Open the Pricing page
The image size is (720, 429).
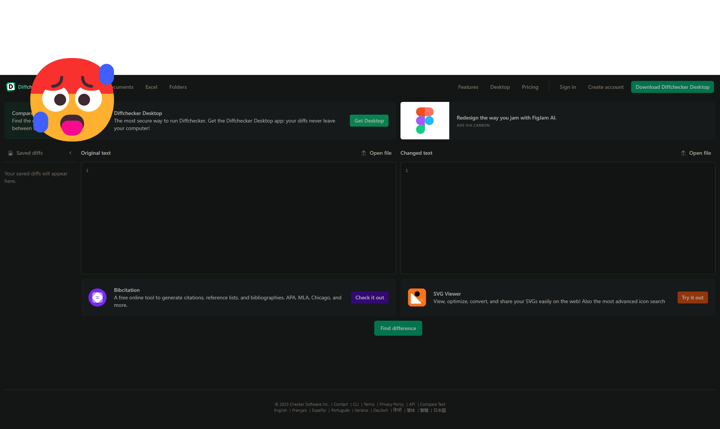(530, 87)
